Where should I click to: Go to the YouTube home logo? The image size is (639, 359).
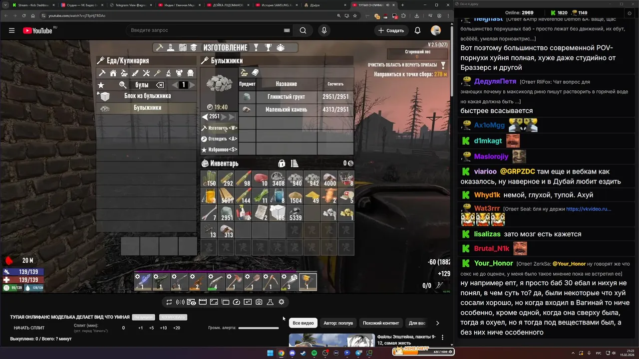point(37,30)
